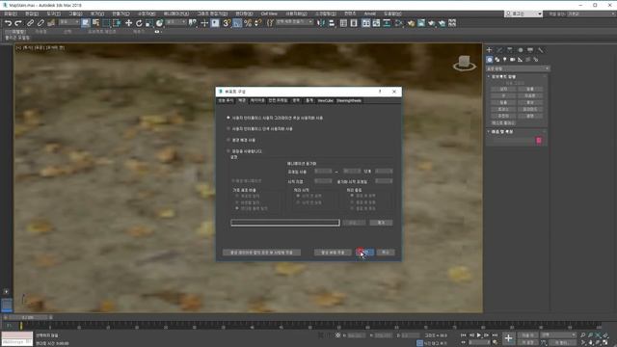
Task: Toggle the Percent Snap icon
Action: coord(248,23)
